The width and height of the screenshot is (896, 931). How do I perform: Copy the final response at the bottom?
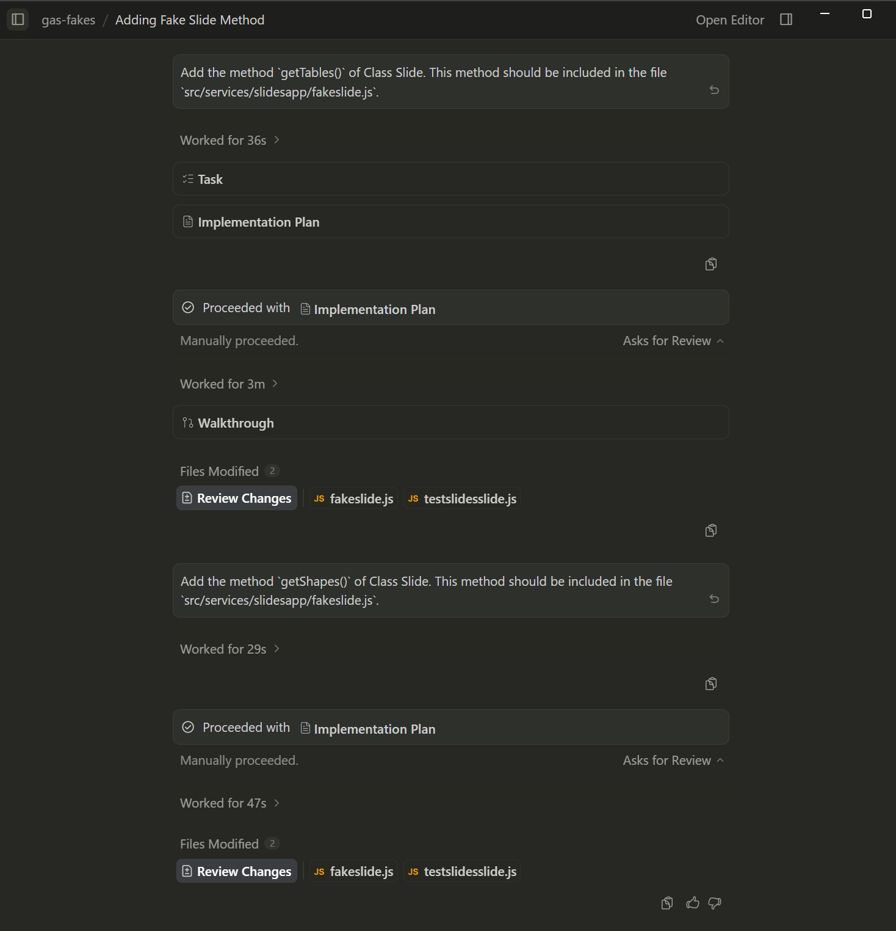(667, 903)
